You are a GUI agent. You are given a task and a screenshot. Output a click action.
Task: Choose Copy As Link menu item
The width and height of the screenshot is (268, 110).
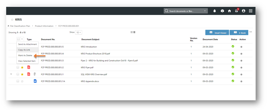pyautogui.click(x=28, y=50)
